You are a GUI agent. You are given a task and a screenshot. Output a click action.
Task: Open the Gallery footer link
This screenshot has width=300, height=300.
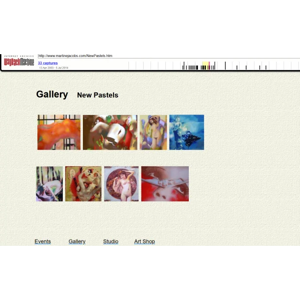coord(77,242)
